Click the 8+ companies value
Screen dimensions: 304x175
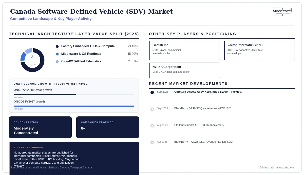point(83,128)
